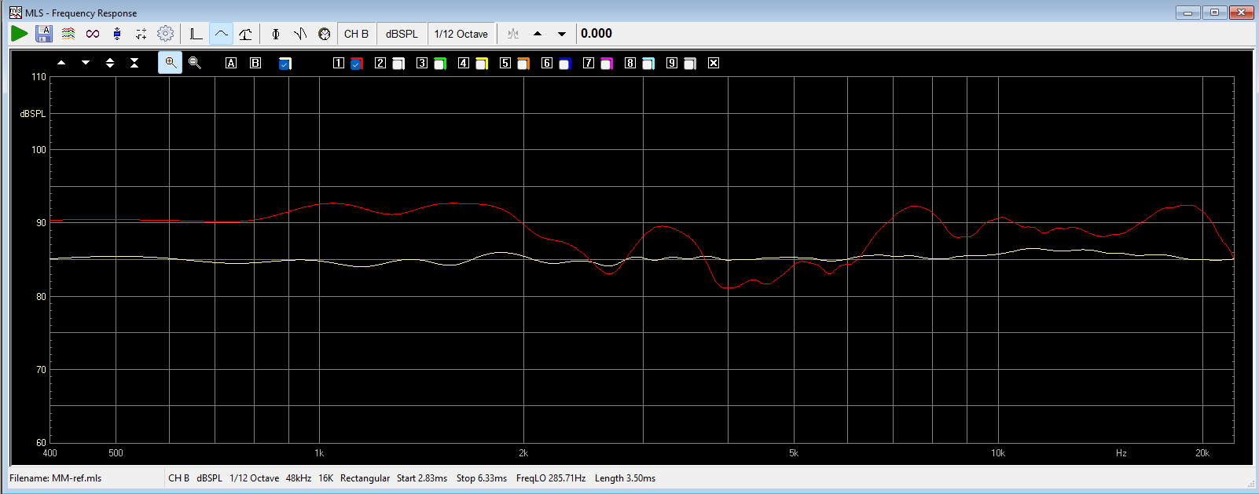Select marker A button
Screen dimensions: 1259x494
(x=231, y=63)
